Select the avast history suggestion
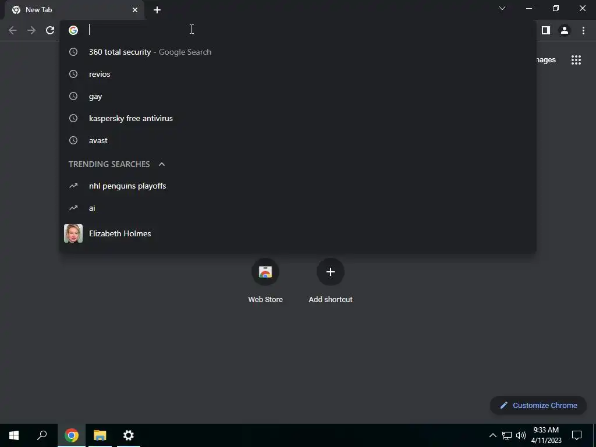 pos(298,140)
